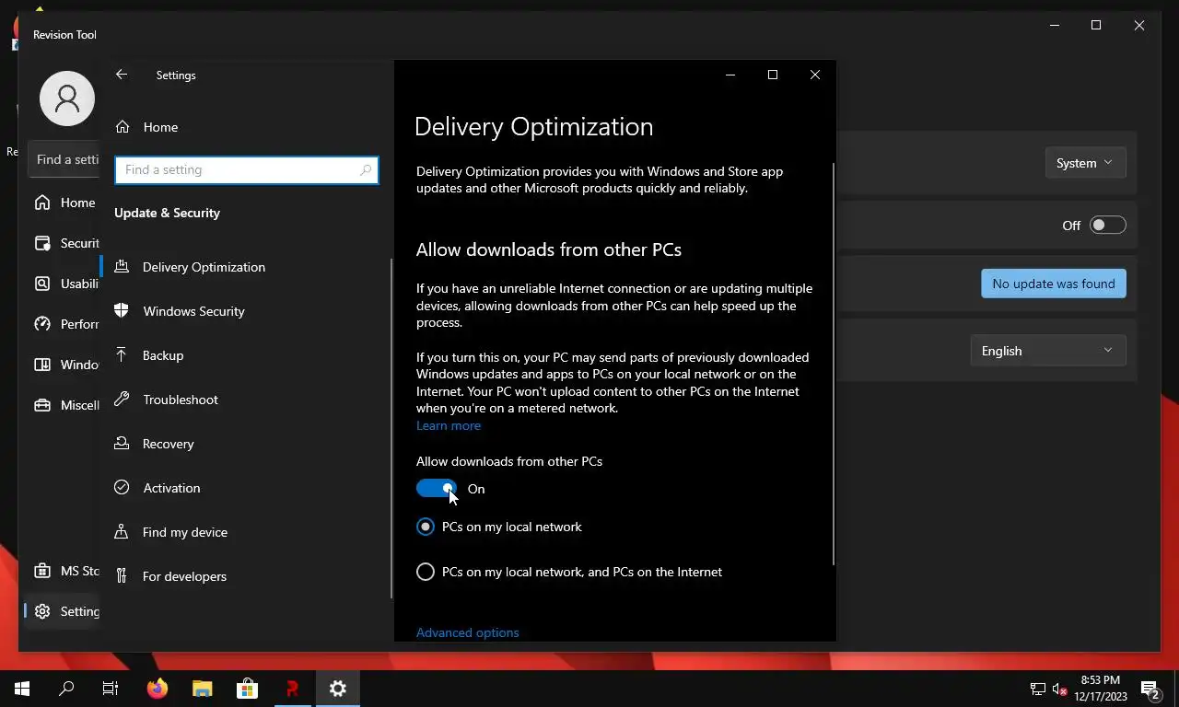Open the Troubleshoot settings page
Screen dimensions: 1179x707
pos(246,400)
